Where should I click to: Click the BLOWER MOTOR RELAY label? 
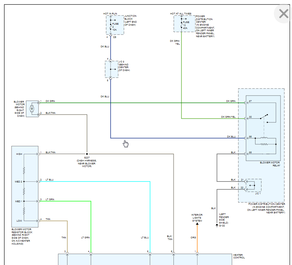[270, 164]
